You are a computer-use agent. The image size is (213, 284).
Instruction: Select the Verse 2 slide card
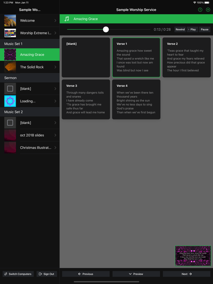click(186, 57)
